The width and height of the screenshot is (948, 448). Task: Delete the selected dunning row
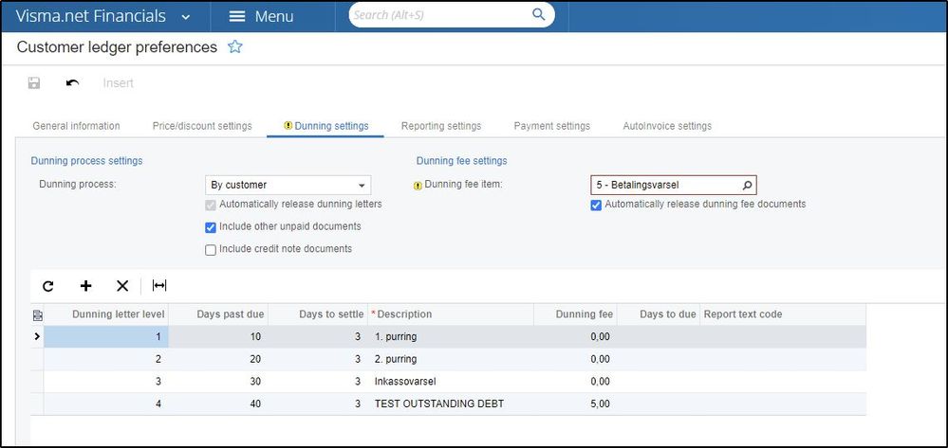[x=121, y=285]
